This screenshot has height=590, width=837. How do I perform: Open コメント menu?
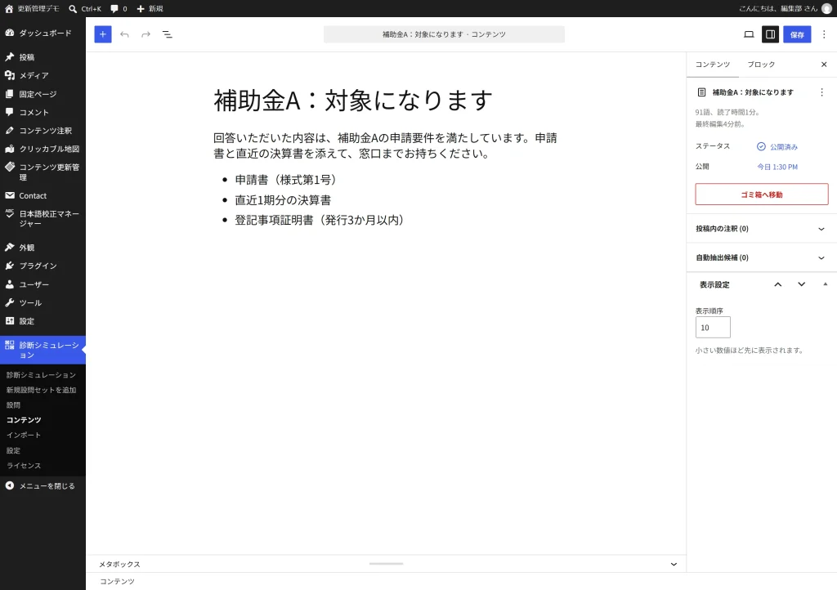(x=43, y=112)
